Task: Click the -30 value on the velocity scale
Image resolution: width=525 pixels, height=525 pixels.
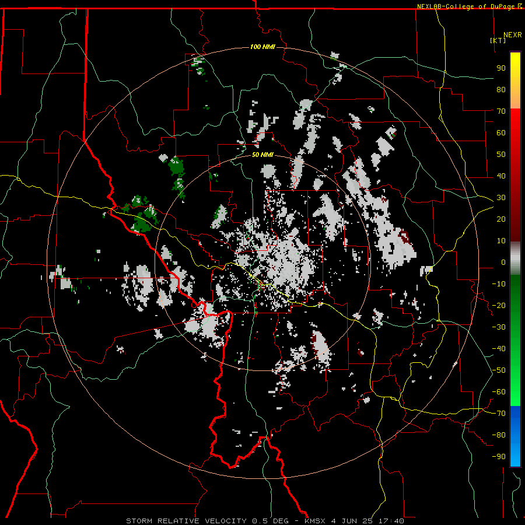Action: 499,327
